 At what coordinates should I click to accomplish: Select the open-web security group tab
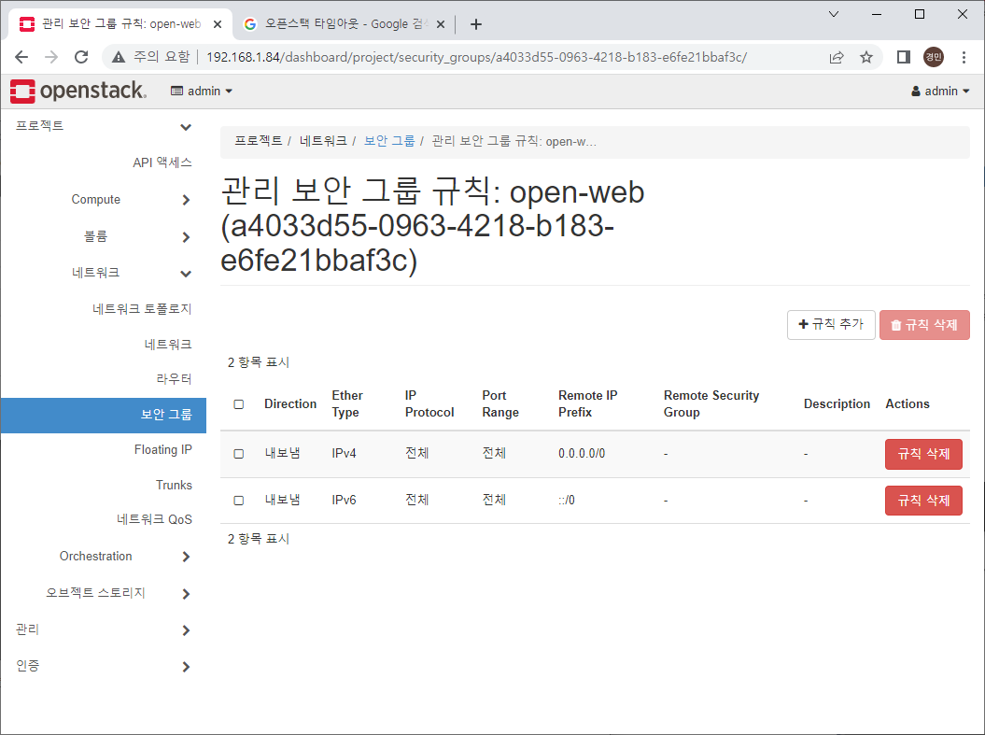(120, 24)
